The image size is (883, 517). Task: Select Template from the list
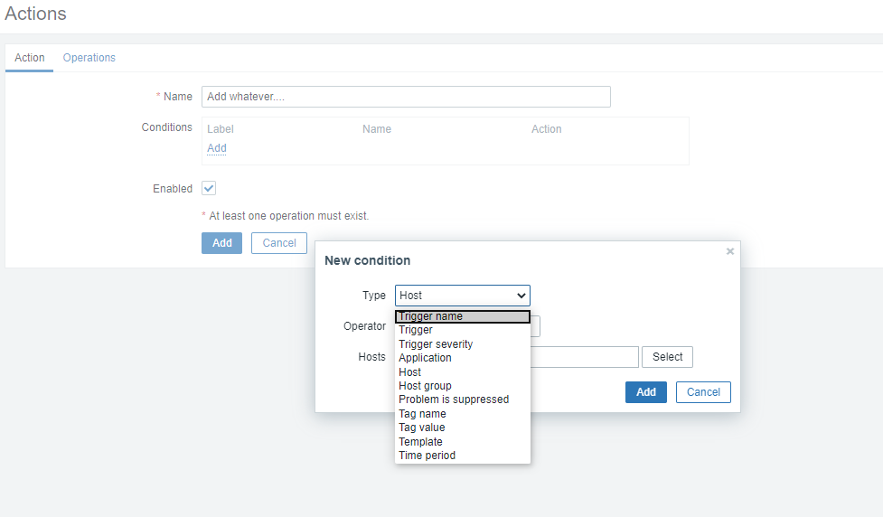[420, 442]
